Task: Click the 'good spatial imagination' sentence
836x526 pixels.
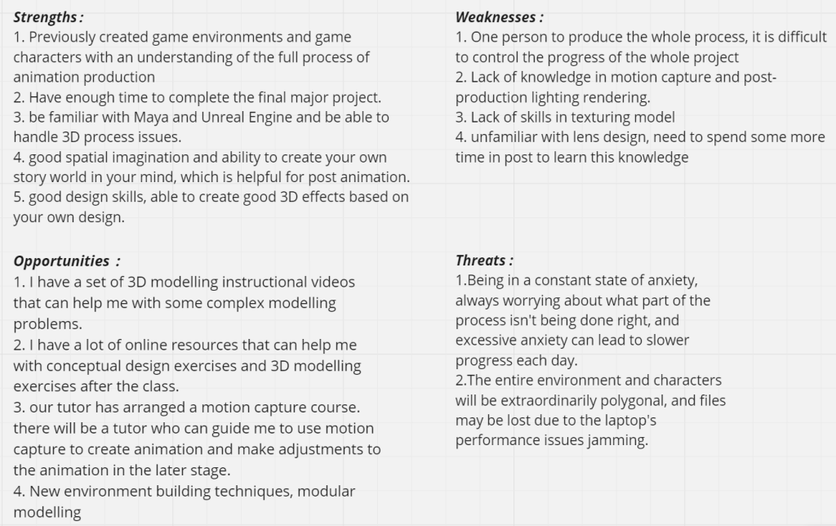Action: [x=200, y=158]
